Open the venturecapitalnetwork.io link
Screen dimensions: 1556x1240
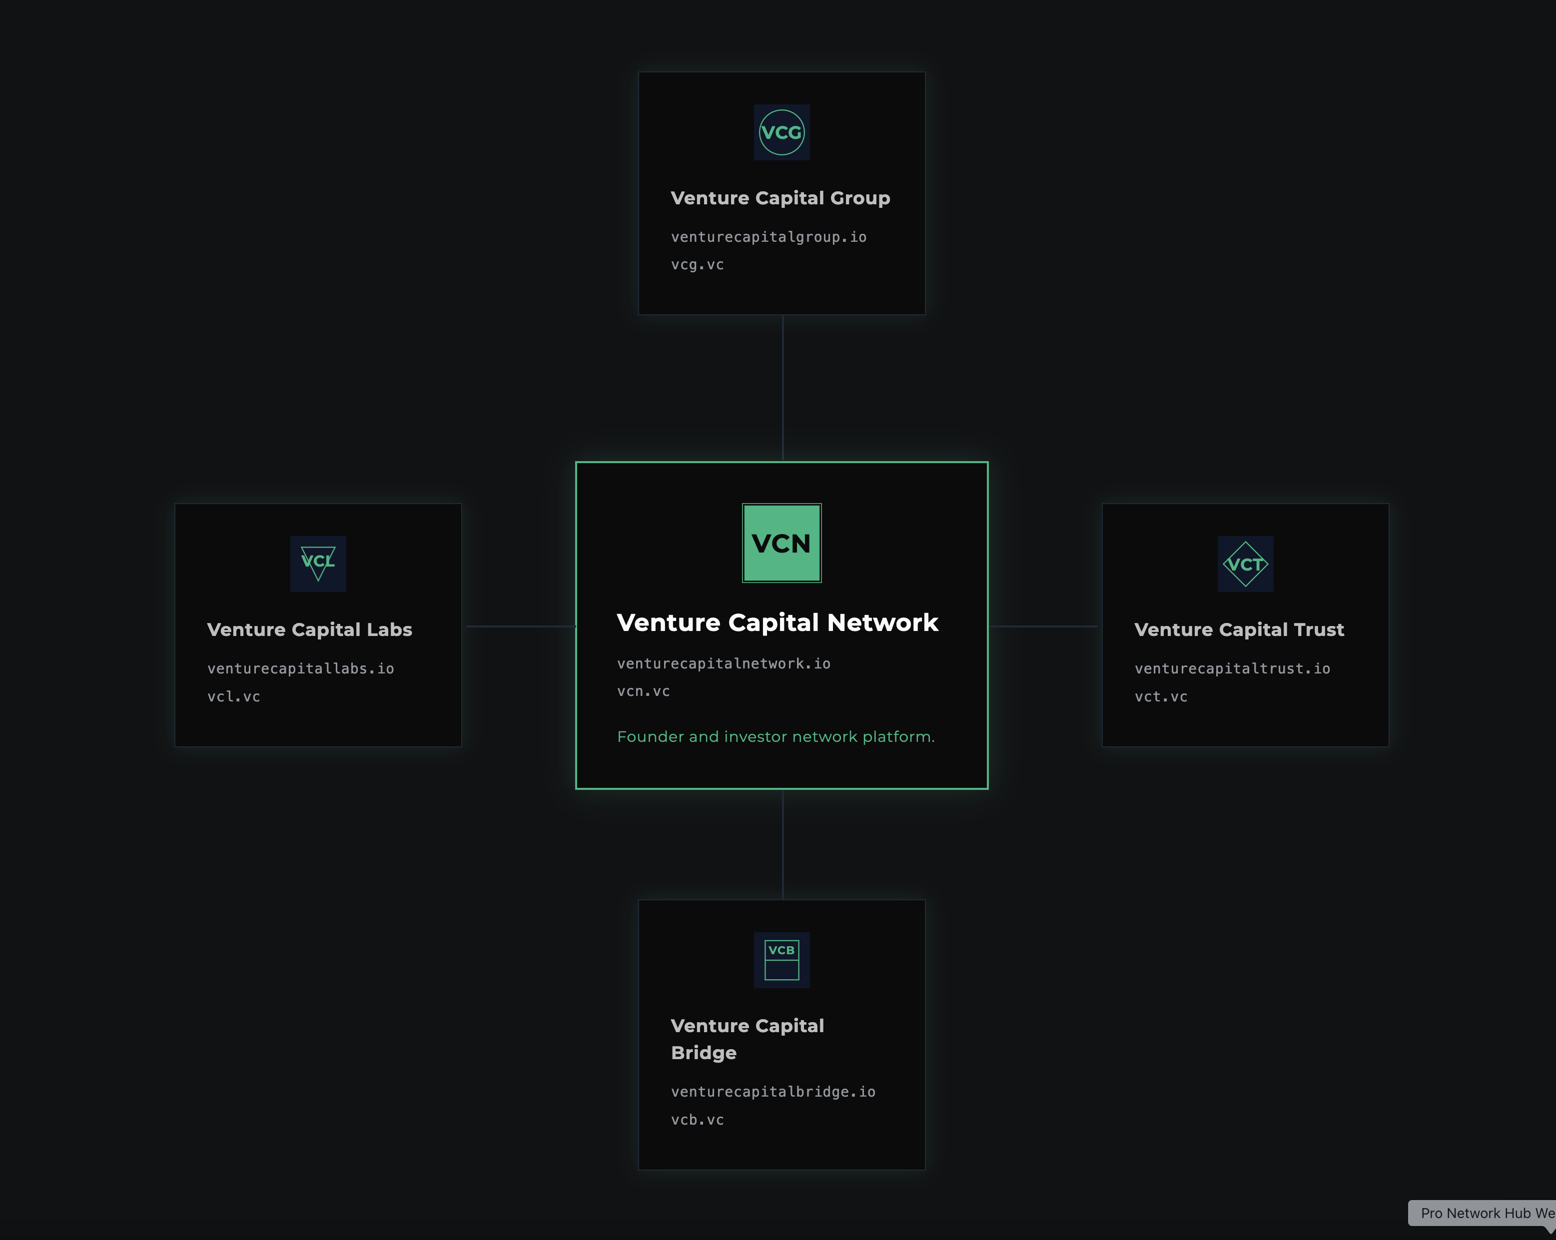point(723,663)
